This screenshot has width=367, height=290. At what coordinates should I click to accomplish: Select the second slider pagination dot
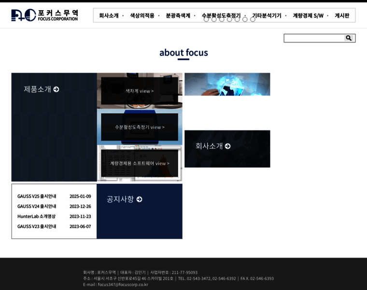click(214, 19)
